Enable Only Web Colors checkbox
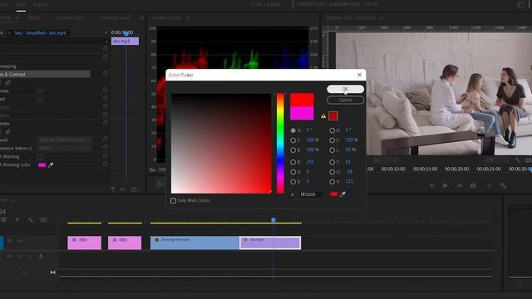 173,201
